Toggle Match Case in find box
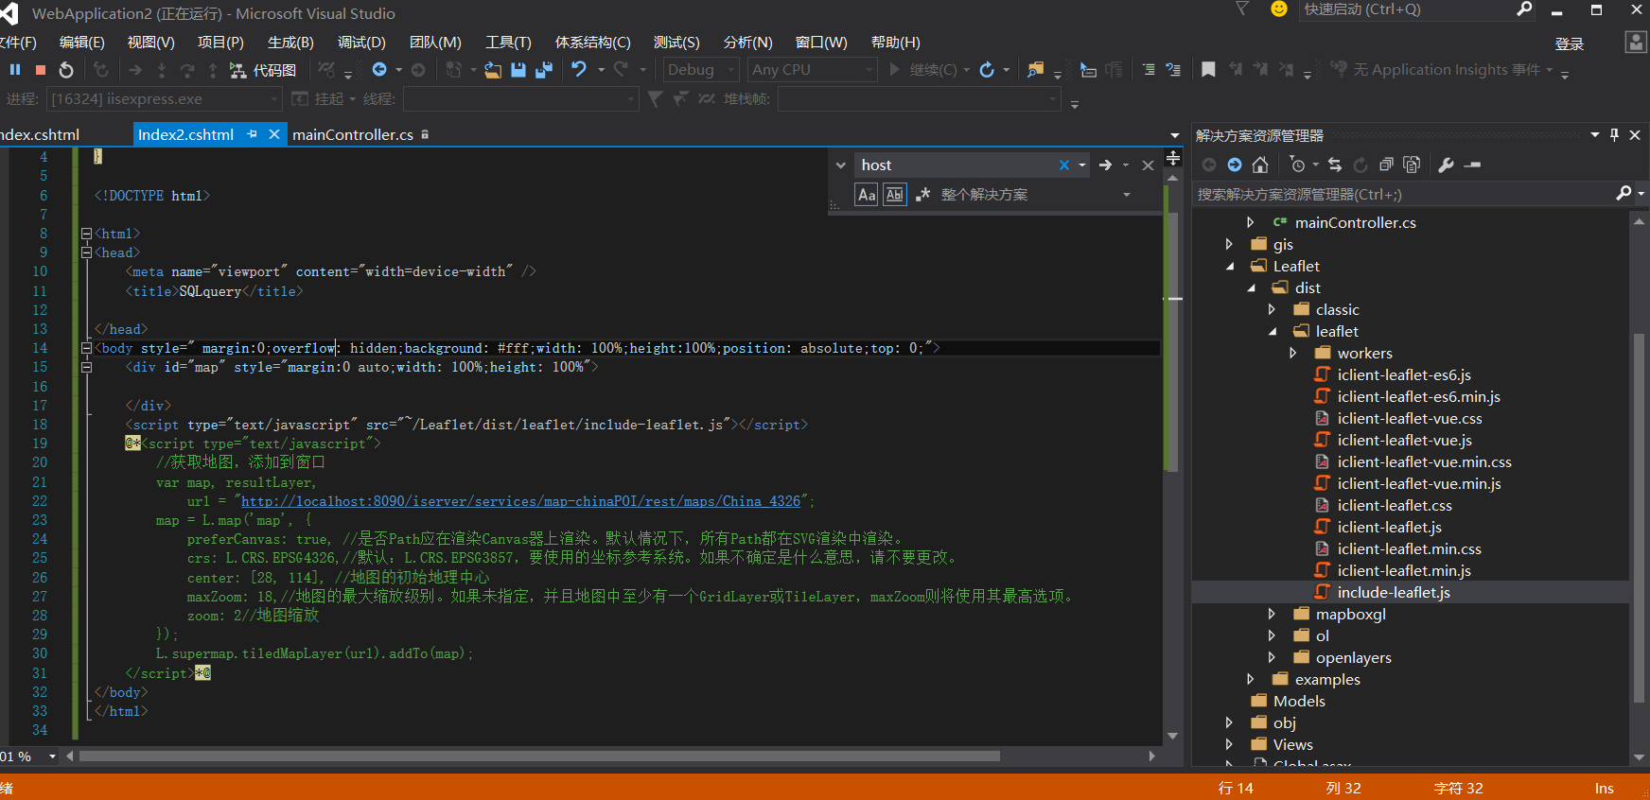Viewport: 1650px width, 800px height. [867, 195]
